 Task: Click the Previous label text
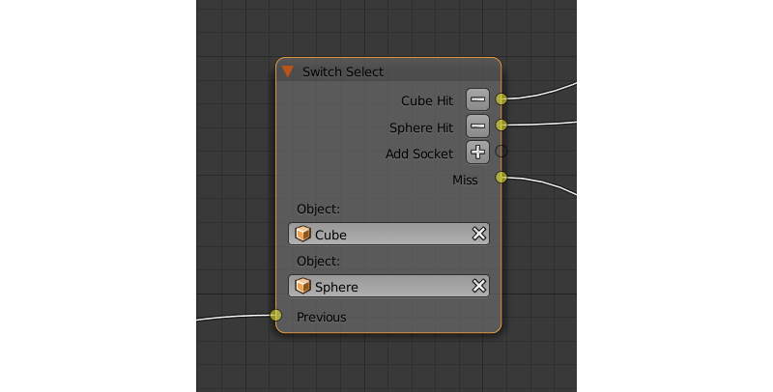click(x=321, y=317)
